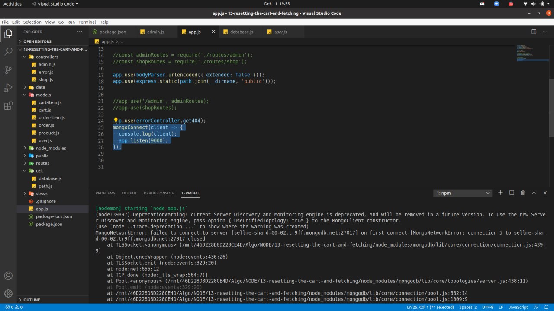Open the Search view in activity bar
The image size is (554, 311).
pos(8,51)
